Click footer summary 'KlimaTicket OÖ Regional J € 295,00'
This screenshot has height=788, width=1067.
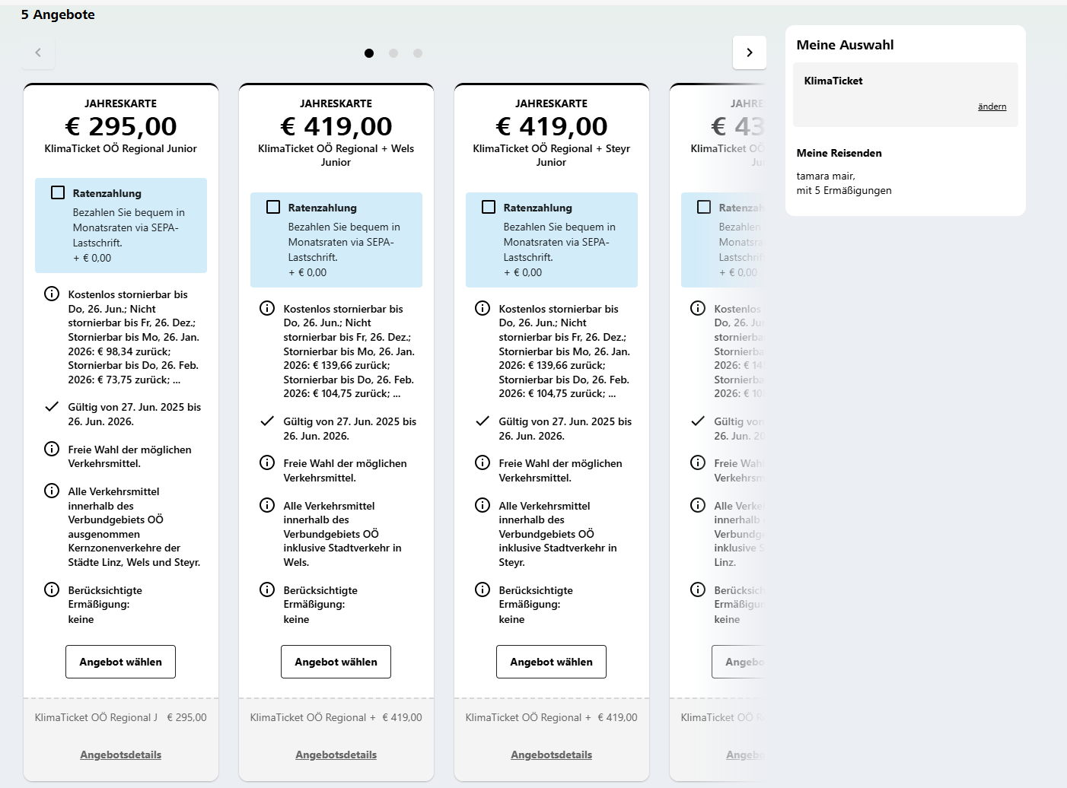click(120, 717)
